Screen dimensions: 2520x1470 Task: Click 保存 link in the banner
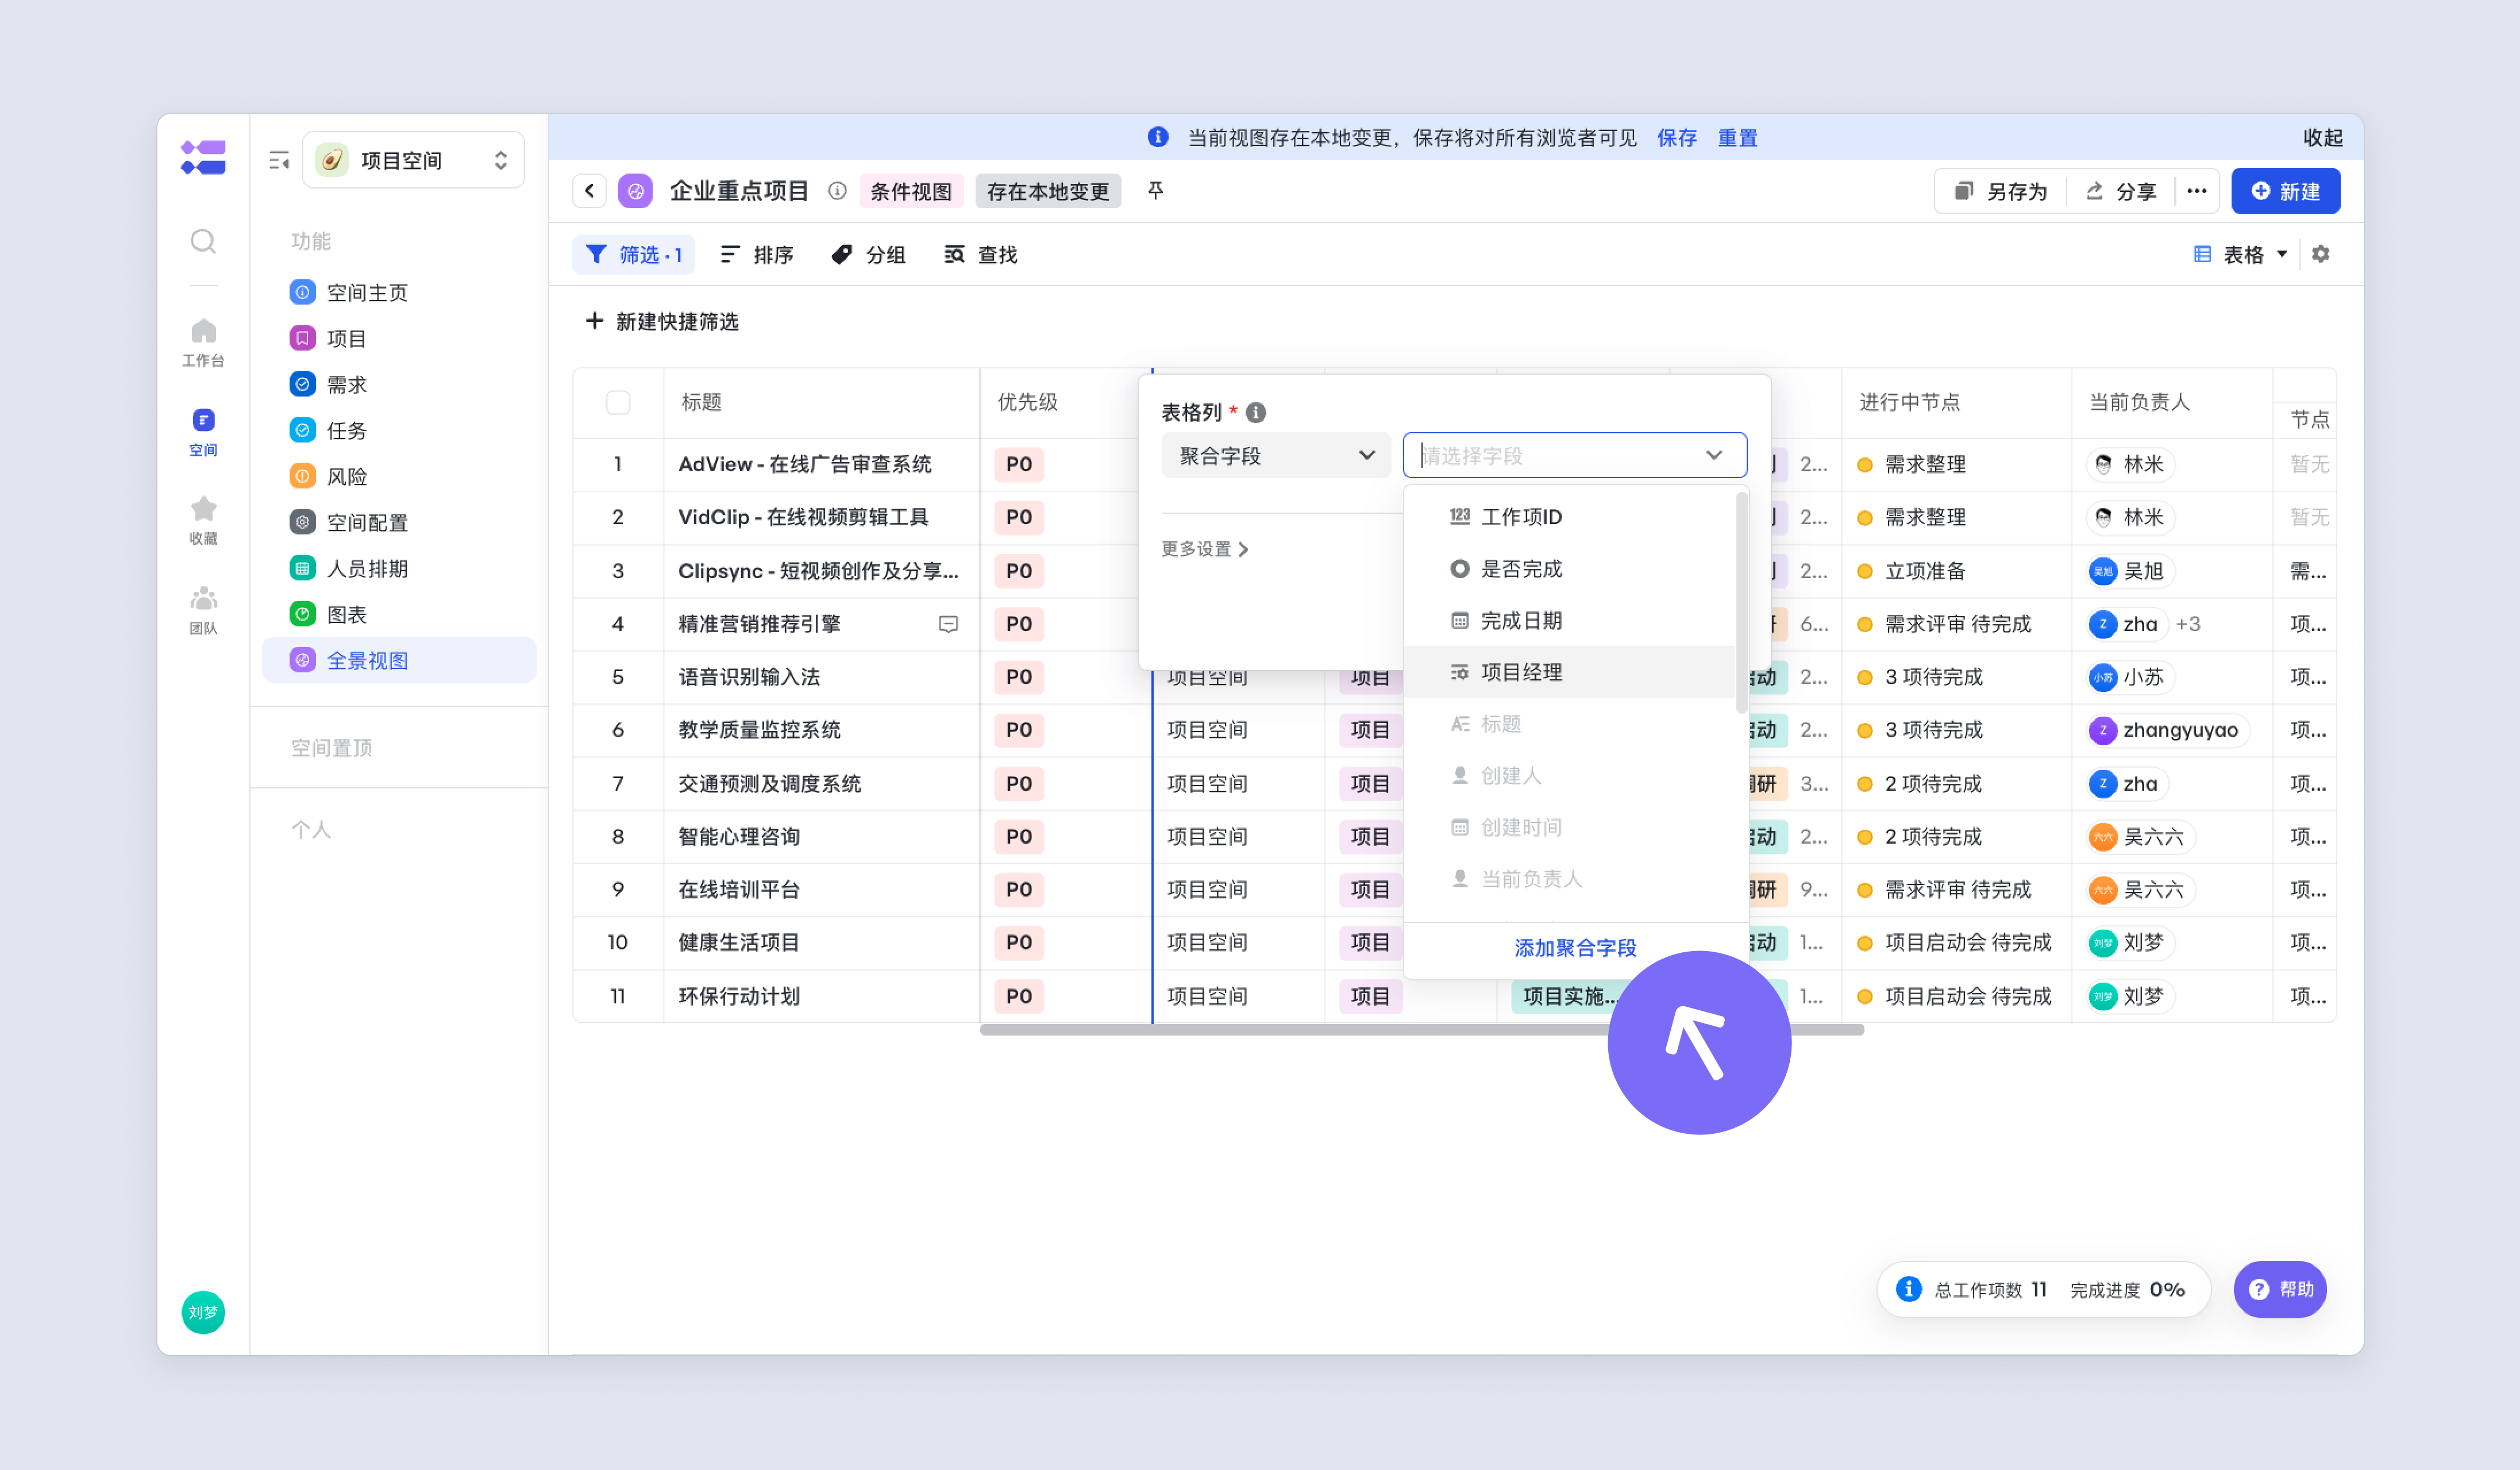(x=1676, y=138)
